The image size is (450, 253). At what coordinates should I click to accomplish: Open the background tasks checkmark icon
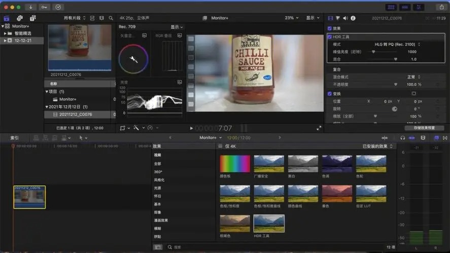click(58, 7)
